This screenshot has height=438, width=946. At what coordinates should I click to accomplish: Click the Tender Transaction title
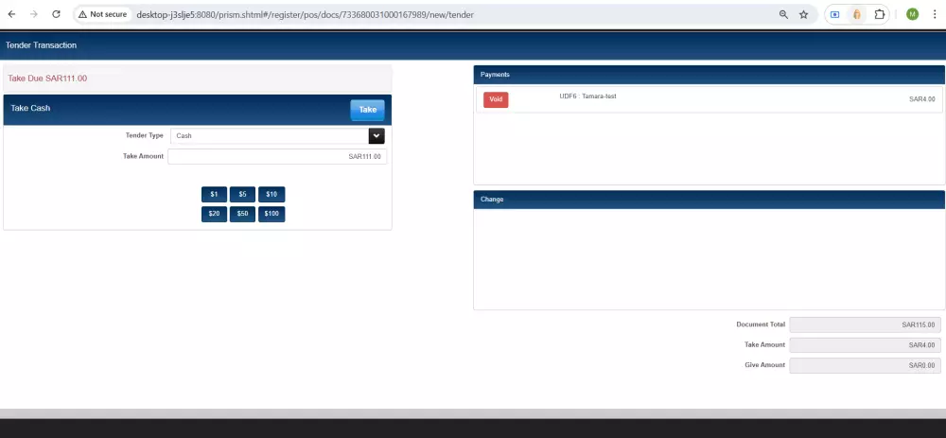[41, 45]
